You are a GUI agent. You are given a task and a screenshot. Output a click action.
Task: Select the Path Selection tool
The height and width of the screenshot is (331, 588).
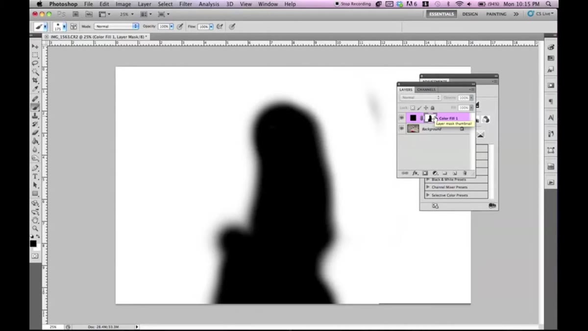[x=35, y=185]
